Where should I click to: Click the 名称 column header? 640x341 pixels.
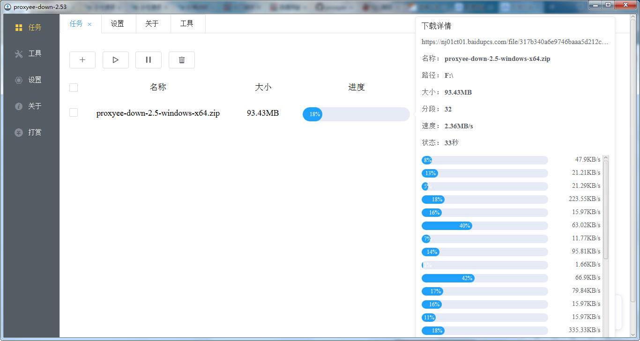pos(158,87)
